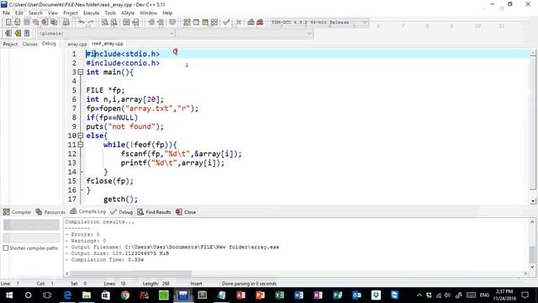Start debugging with the checkmark icon

(x=226, y=23)
